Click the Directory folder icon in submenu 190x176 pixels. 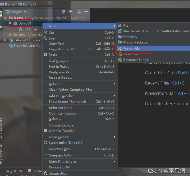pos(120,36)
